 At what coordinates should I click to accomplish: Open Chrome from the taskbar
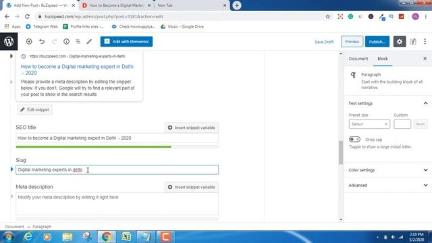(x=107, y=237)
